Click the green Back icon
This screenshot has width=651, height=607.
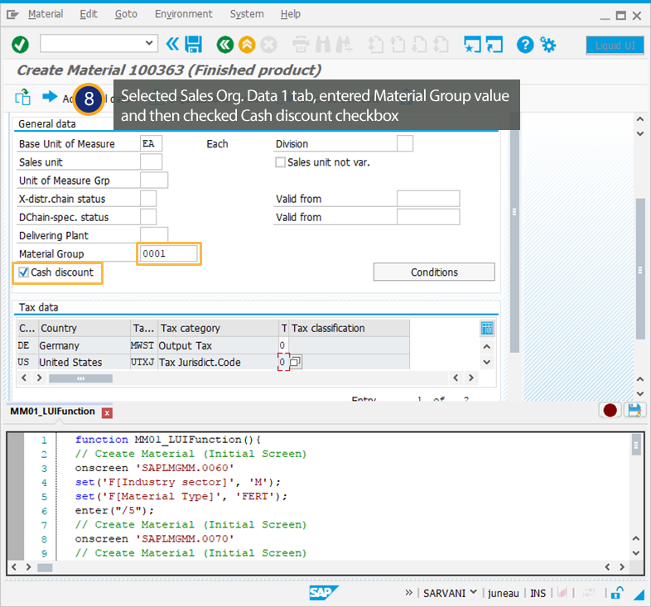tap(225, 45)
